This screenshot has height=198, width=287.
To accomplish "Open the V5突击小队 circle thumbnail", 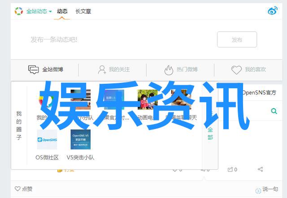I will click(81, 139).
